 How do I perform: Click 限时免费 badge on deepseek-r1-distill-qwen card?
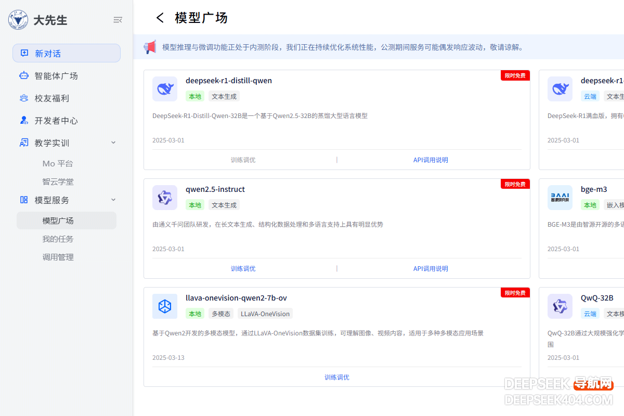(x=515, y=75)
